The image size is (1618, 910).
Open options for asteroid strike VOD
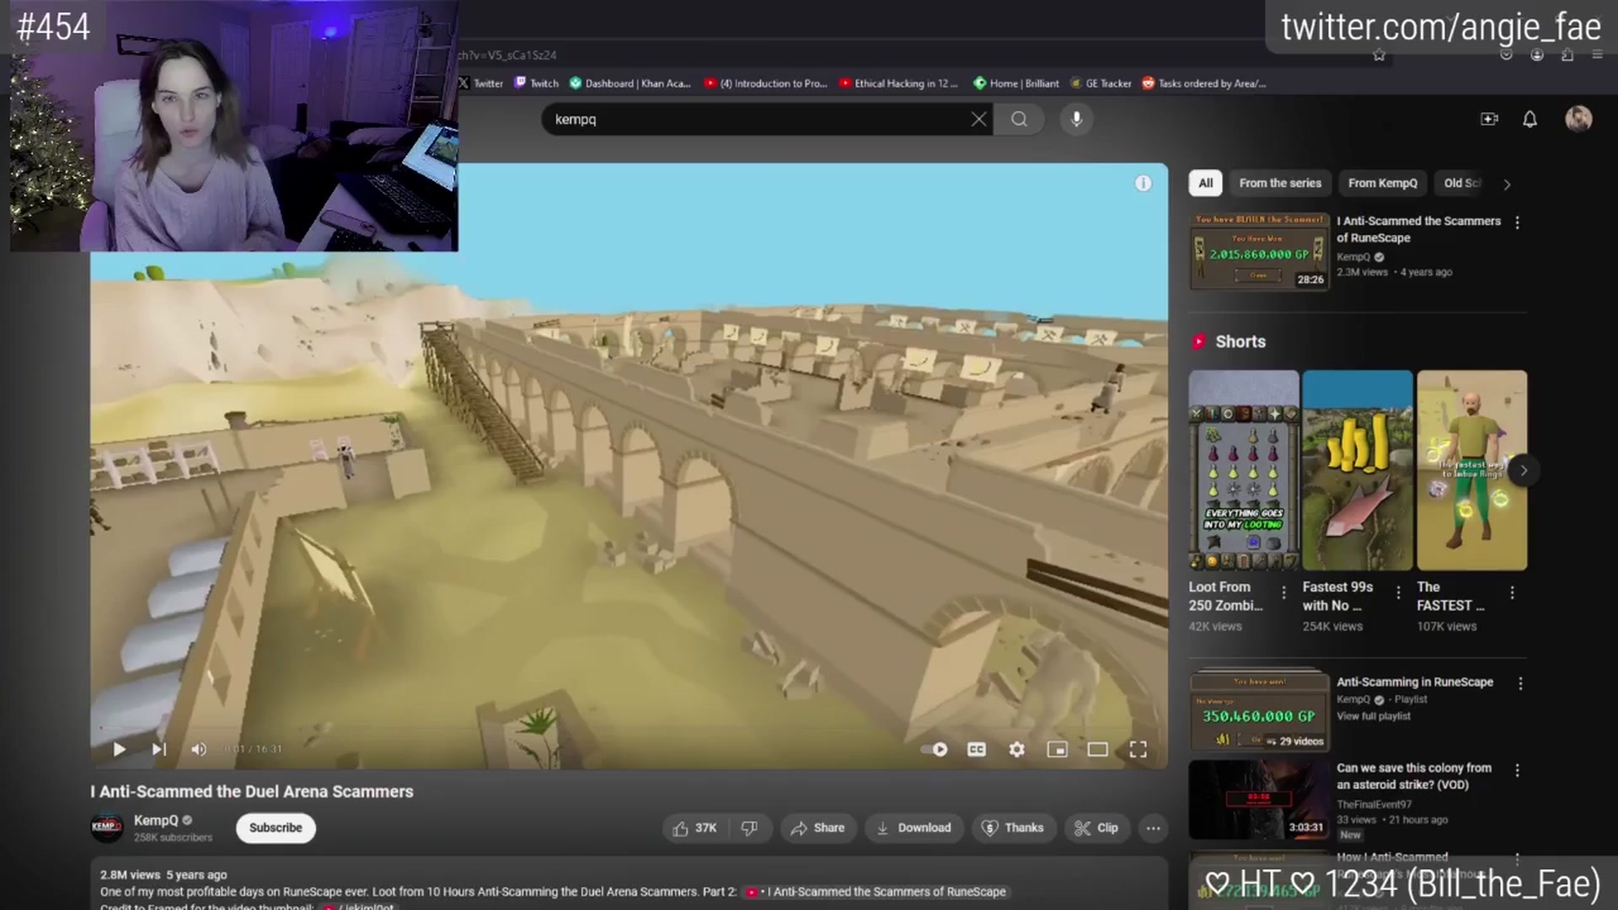[x=1517, y=770]
